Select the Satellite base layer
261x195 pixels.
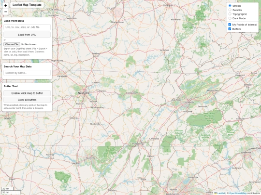pyautogui.click(x=230, y=10)
